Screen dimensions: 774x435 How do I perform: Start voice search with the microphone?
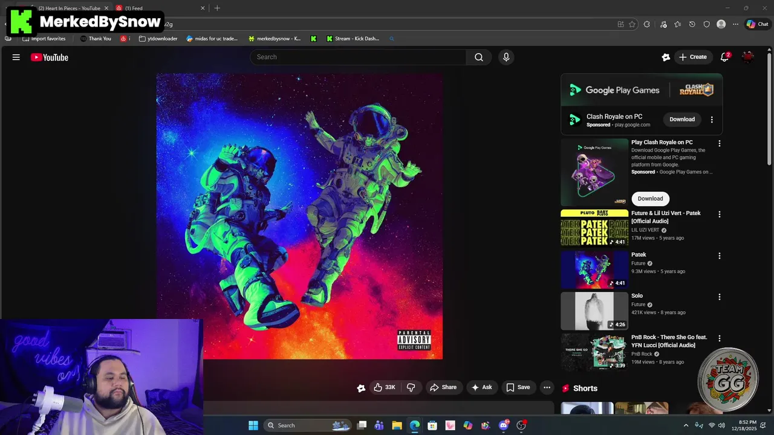(x=506, y=57)
